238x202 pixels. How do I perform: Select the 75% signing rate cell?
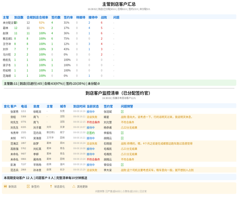coord(67,38)
